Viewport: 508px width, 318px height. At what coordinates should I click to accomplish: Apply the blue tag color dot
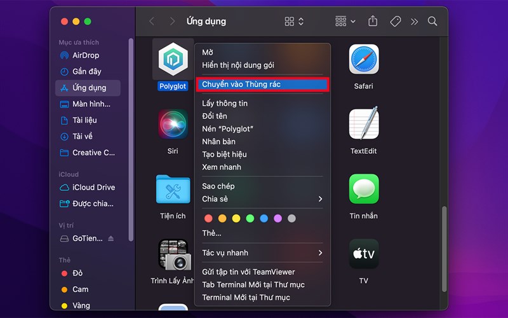[264, 218]
